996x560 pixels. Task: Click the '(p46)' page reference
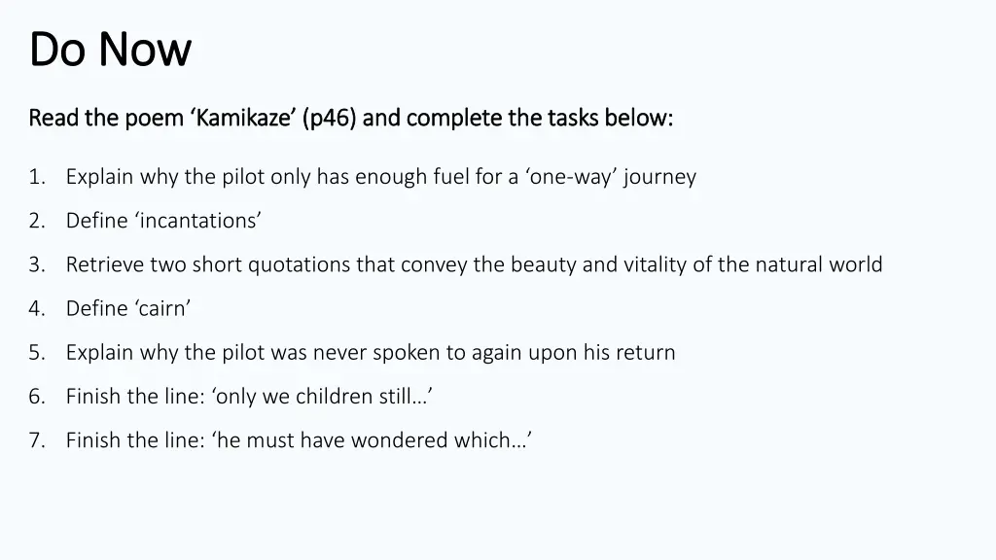[329, 118]
